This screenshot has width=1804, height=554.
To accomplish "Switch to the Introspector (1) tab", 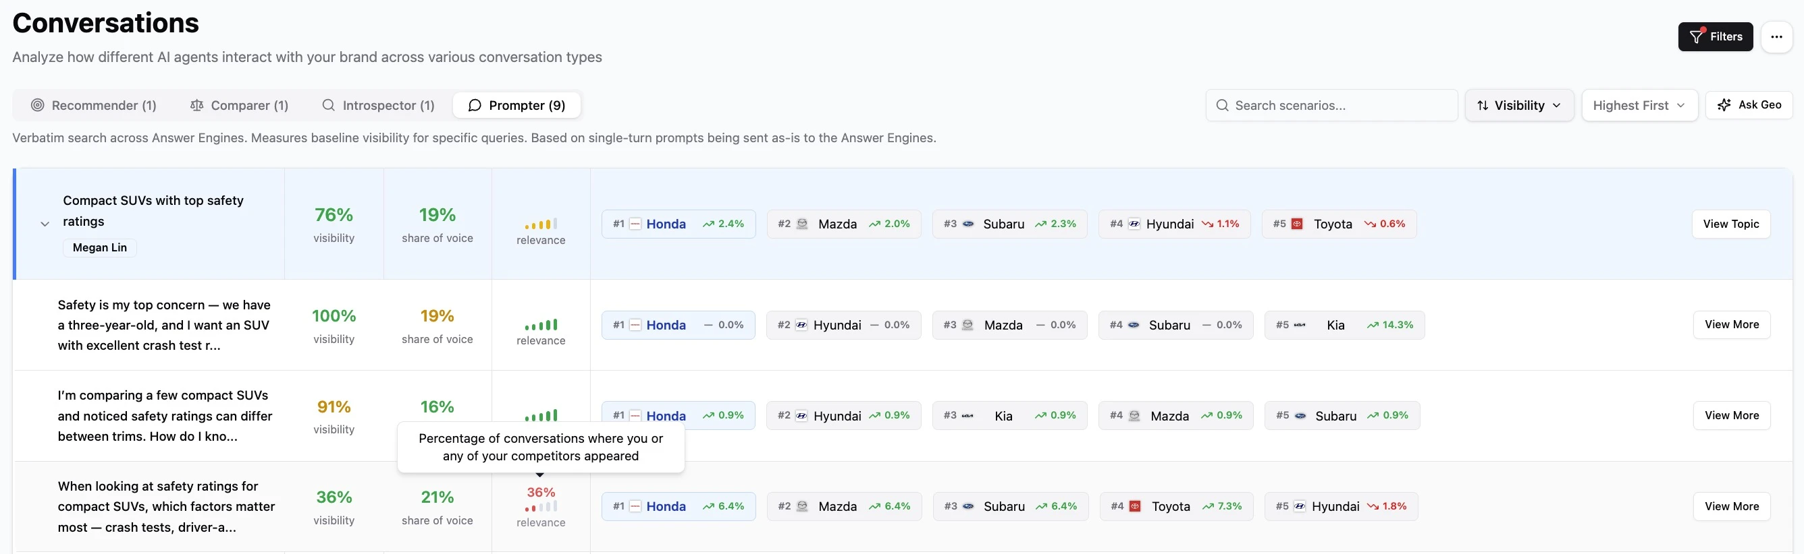I will click(x=378, y=105).
